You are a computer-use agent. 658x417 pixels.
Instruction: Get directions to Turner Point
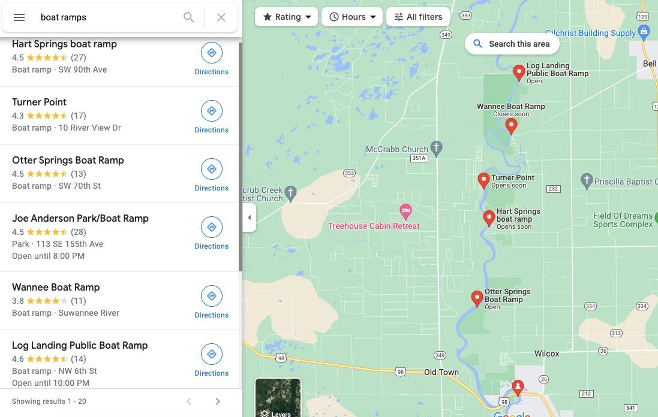point(212,117)
